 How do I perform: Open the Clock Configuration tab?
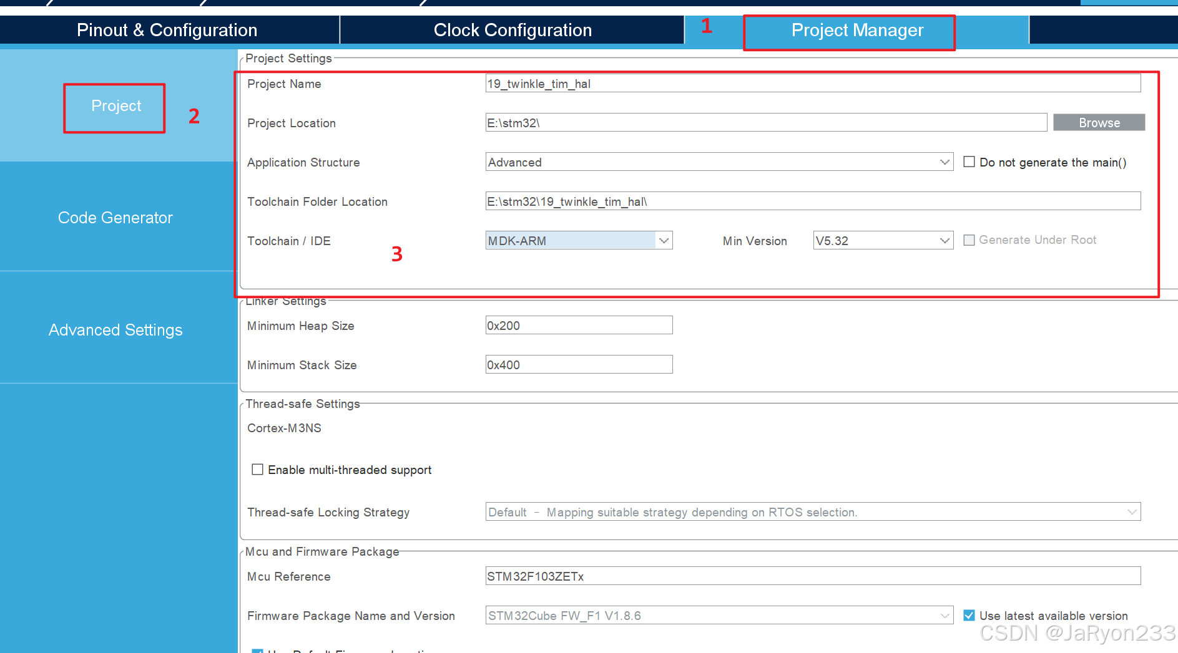click(513, 30)
